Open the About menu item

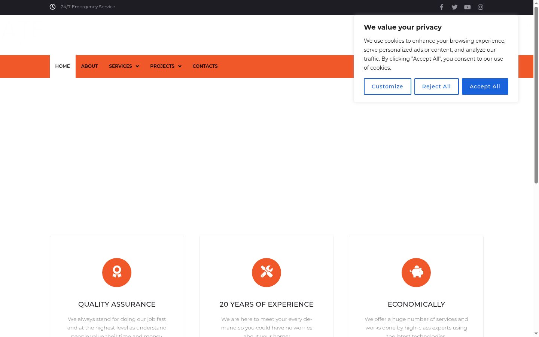pos(89,66)
